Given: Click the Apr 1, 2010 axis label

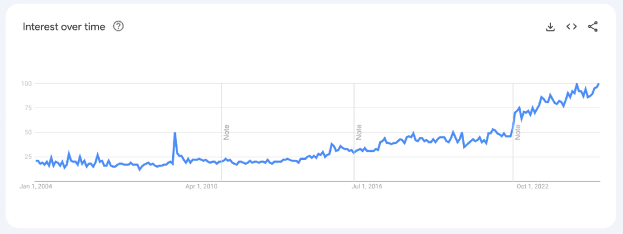Looking at the screenshot, I should point(202,187).
